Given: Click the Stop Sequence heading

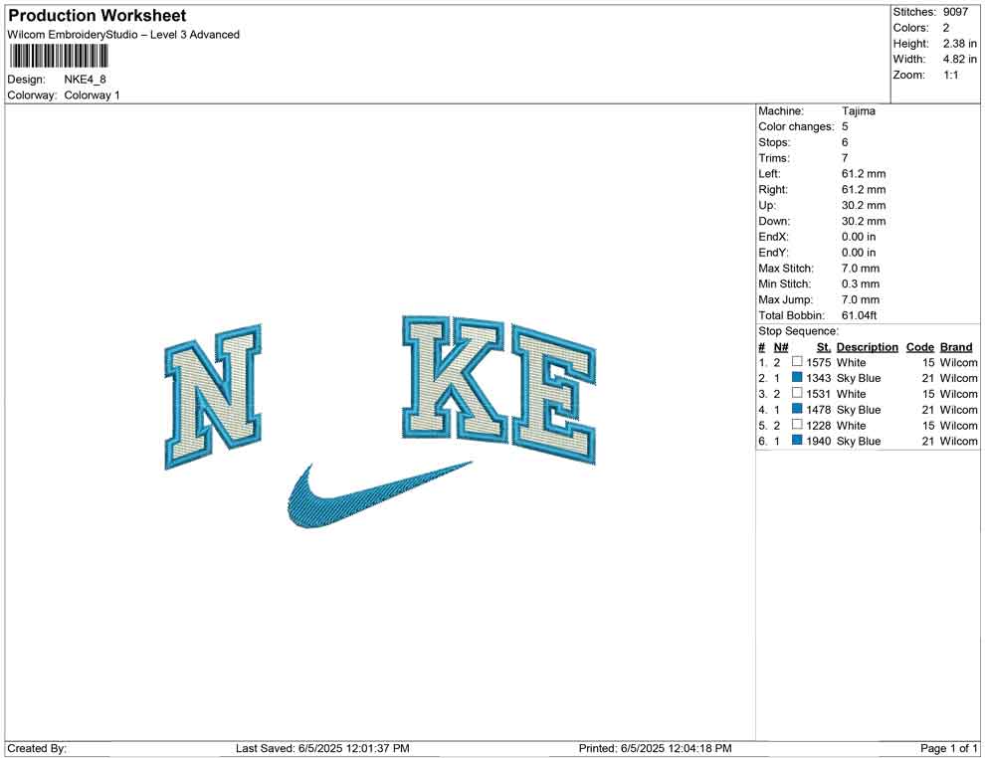Looking at the screenshot, I should (x=798, y=331).
